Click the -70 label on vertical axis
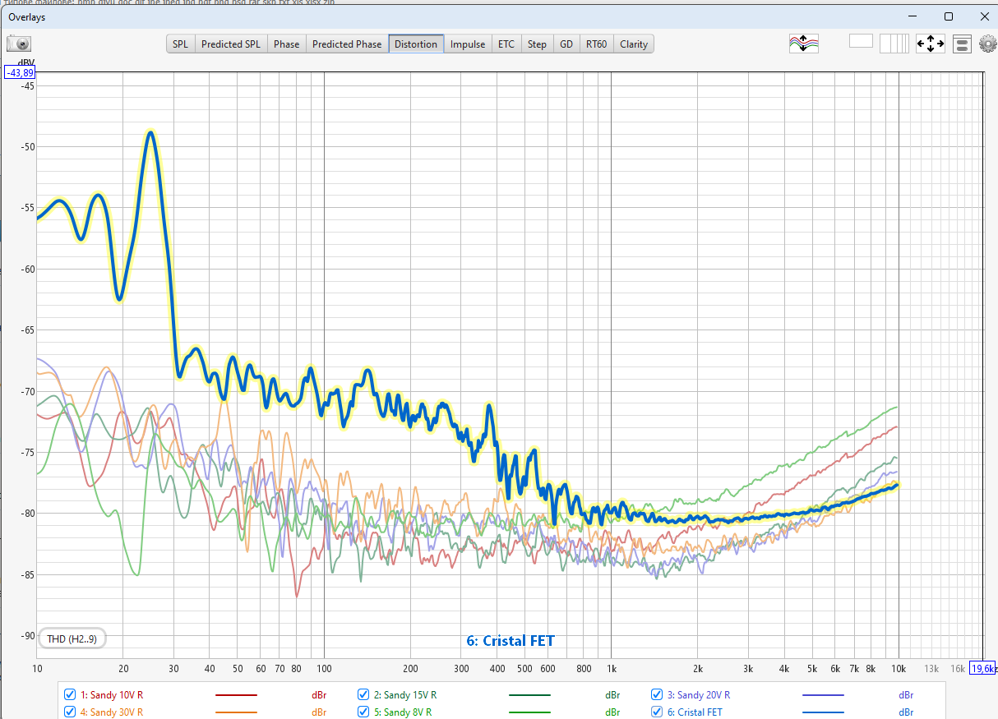 pos(26,392)
